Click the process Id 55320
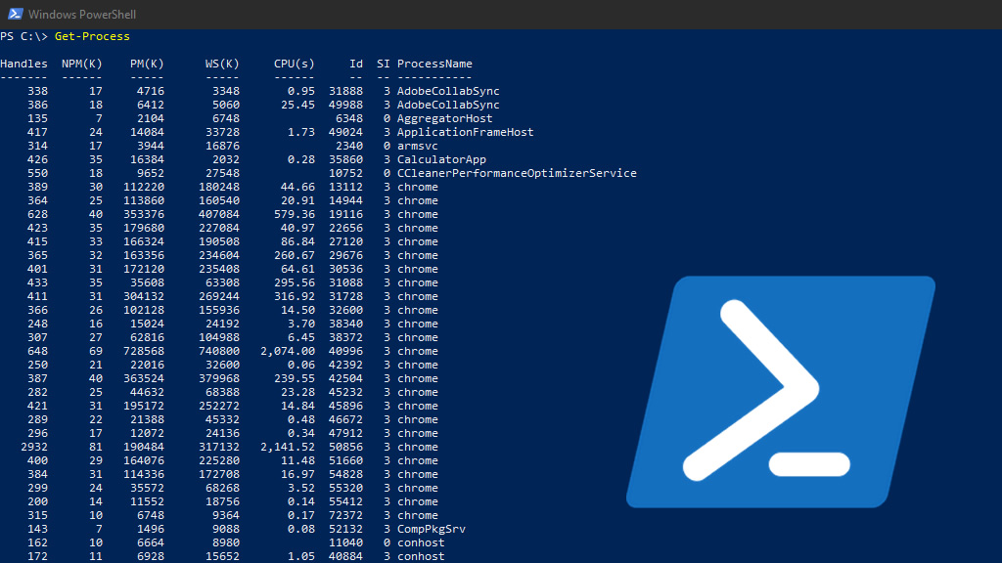This screenshot has width=1002, height=563. (345, 489)
